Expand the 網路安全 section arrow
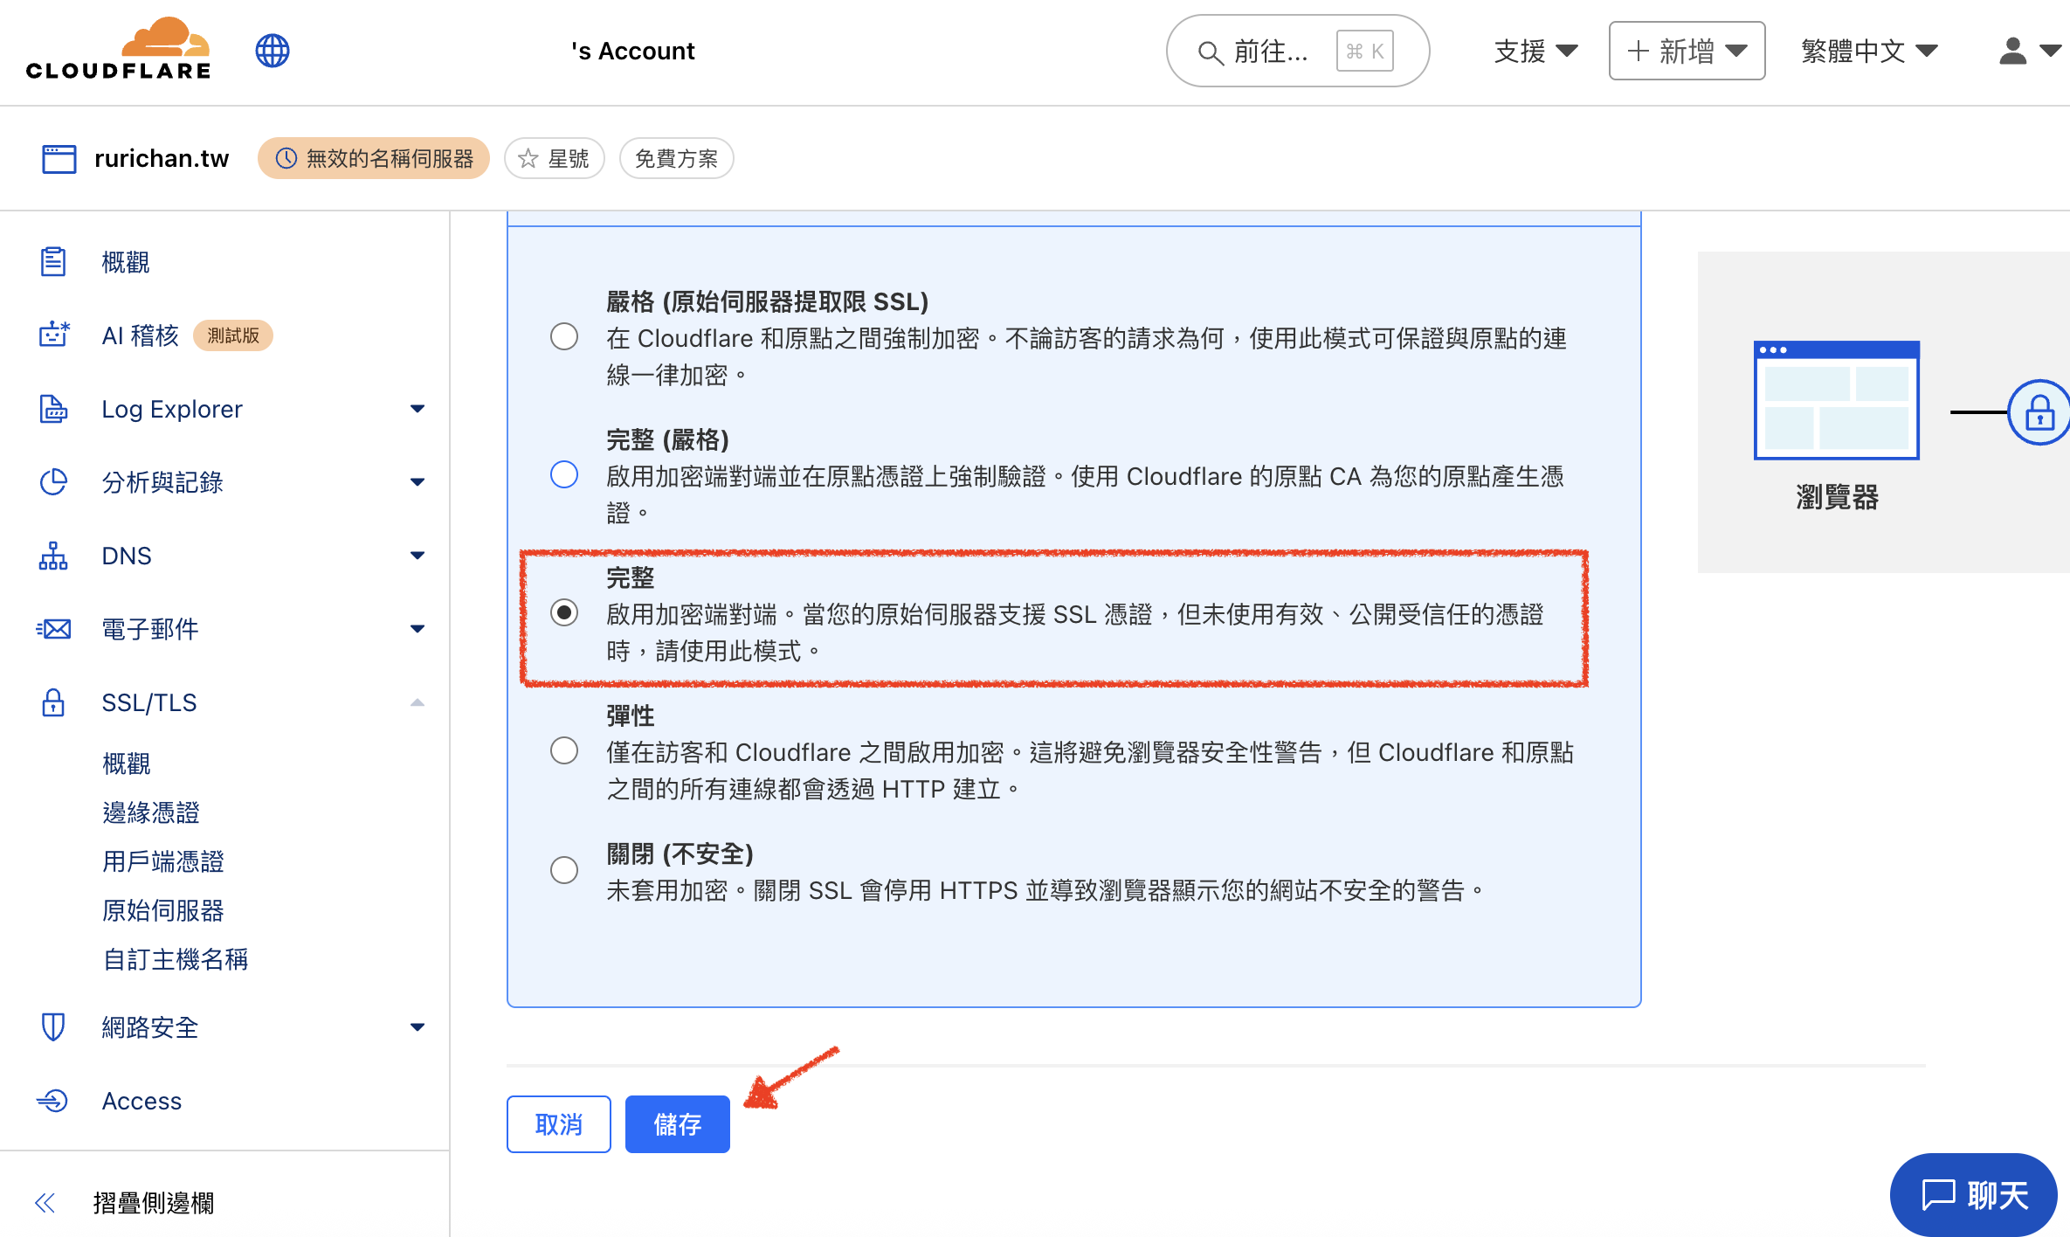The height and width of the screenshot is (1237, 2070). (417, 1027)
